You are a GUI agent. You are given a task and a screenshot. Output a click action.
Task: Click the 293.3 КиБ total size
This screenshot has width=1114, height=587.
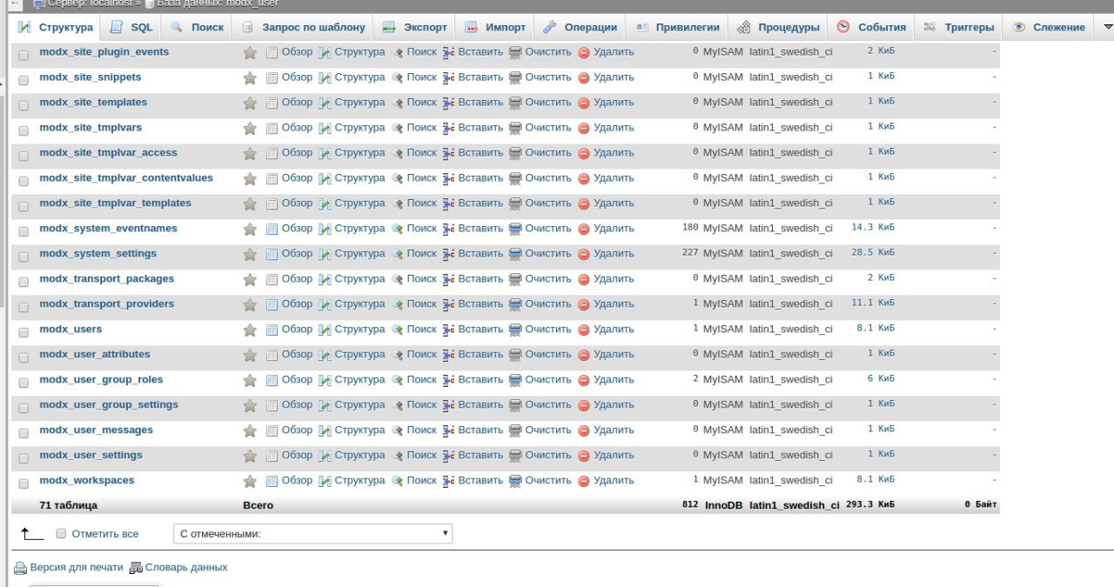tap(870, 504)
